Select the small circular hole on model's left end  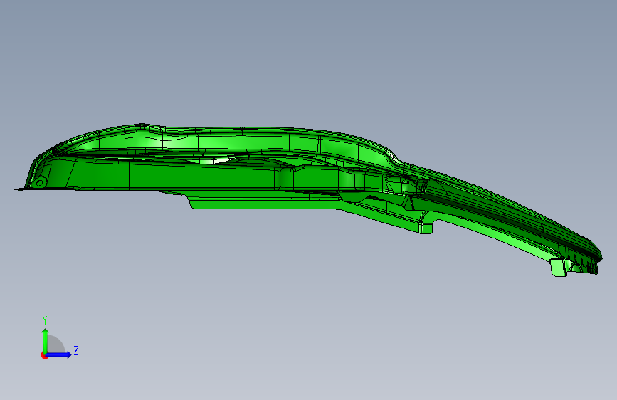pos(39,183)
